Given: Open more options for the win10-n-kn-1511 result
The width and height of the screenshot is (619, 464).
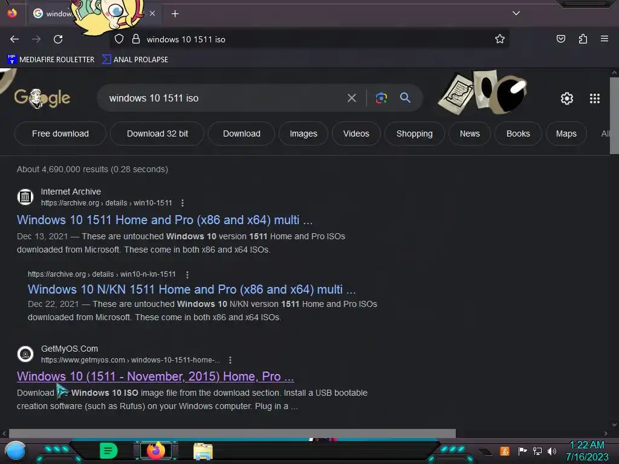Looking at the screenshot, I should [187, 274].
